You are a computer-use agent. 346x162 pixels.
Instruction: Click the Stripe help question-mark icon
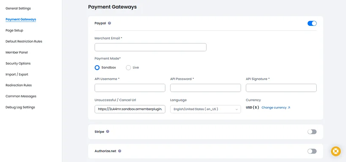108,132
